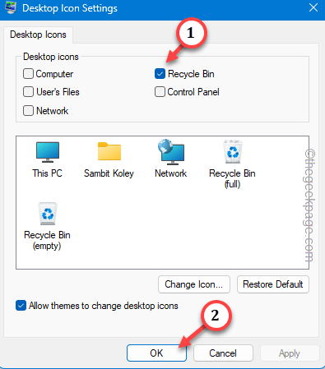Select the This PC icon

coord(48,152)
